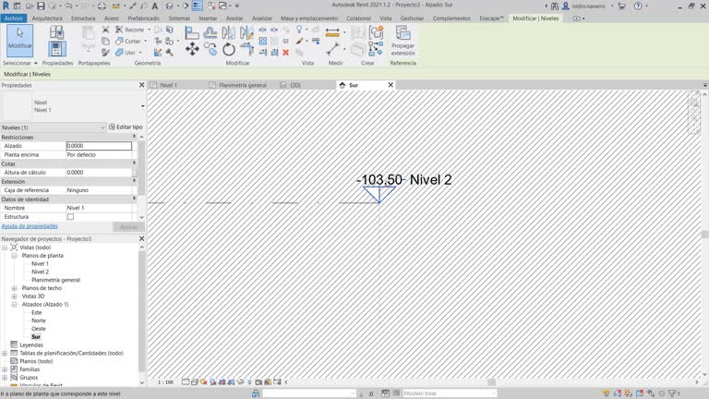Open Propiedades de tipo icon in ribbon
Image resolution: width=709 pixels, height=399 pixels.
click(x=57, y=32)
